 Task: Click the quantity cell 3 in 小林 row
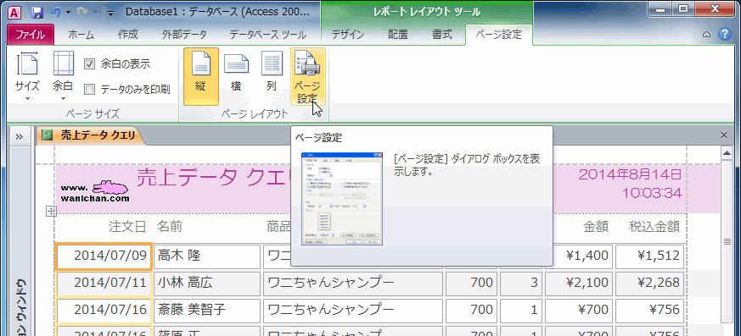click(521, 284)
